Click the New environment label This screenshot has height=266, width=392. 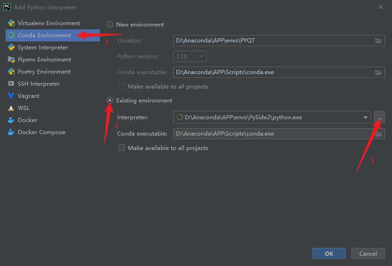(x=140, y=24)
